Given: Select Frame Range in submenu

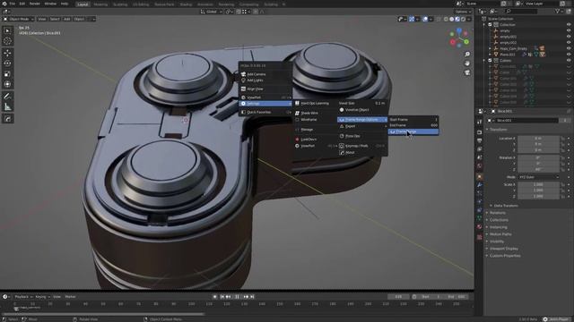Looking at the screenshot, I should point(413,131).
